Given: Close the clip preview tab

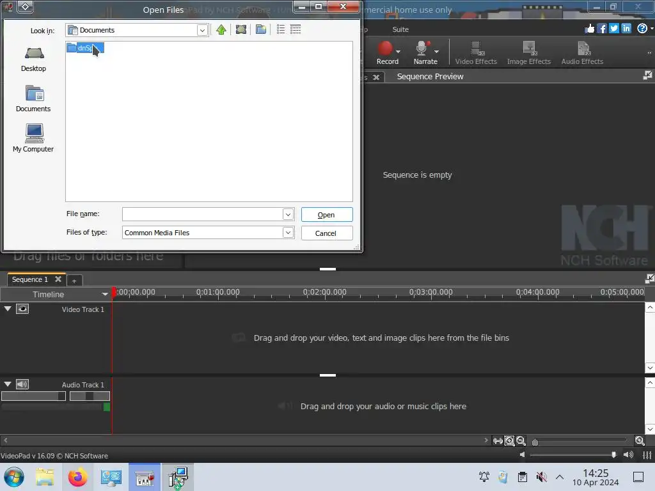Looking at the screenshot, I should coord(376,77).
